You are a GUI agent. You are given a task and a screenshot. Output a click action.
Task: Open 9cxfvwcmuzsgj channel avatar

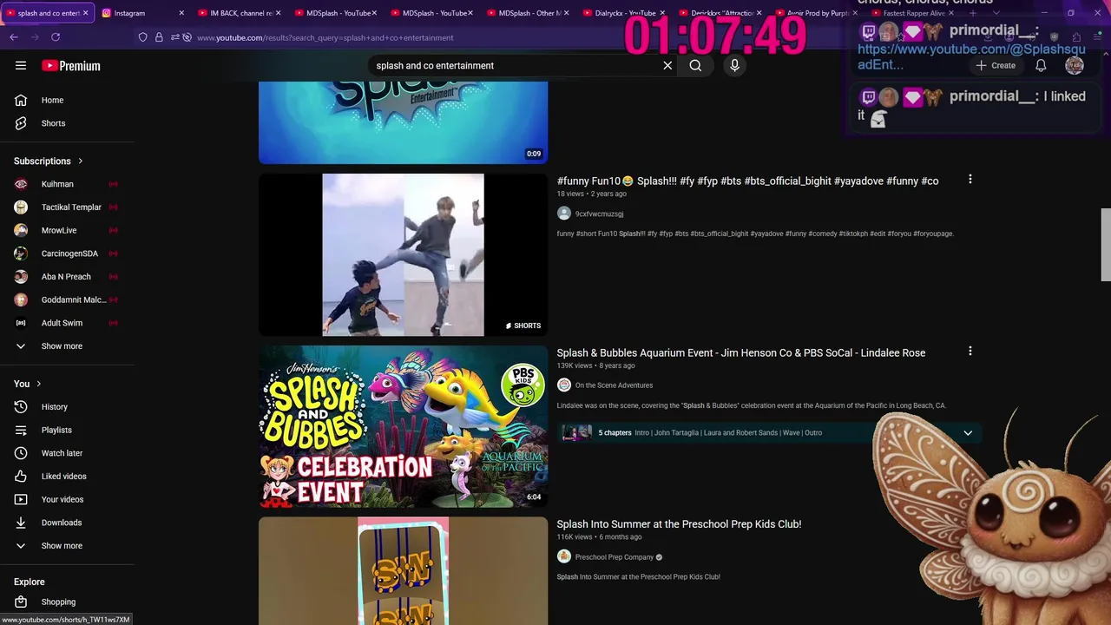coord(564,214)
